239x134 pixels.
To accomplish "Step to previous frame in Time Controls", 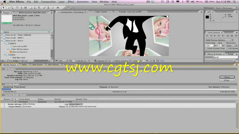I will pyautogui.click(x=211, y=35).
